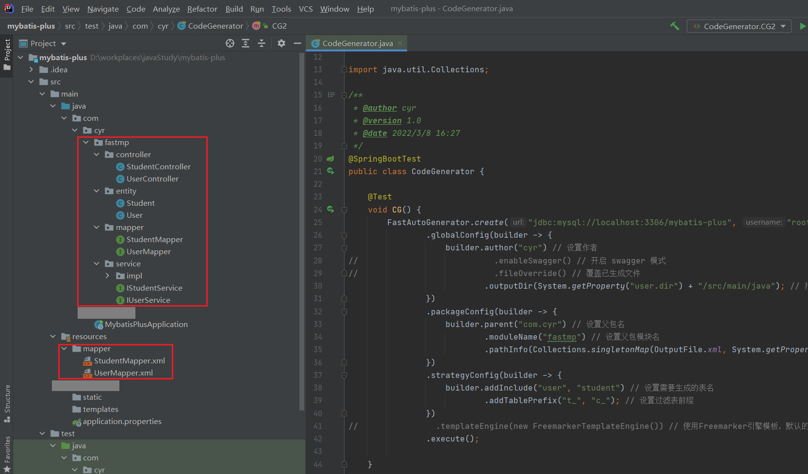The height and width of the screenshot is (474, 808).
Task: Open the Analyze menu
Action: [x=166, y=9]
